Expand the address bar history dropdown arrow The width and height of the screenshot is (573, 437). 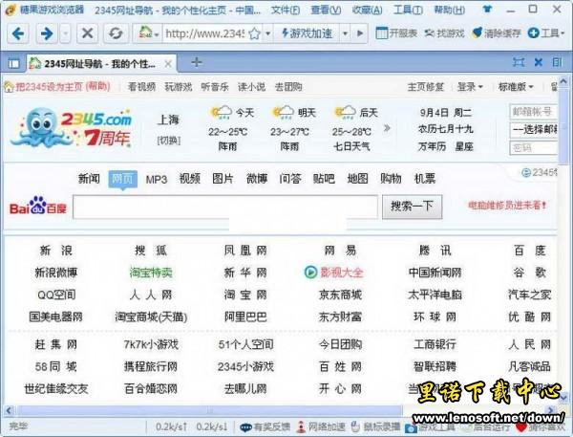(267, 33)
